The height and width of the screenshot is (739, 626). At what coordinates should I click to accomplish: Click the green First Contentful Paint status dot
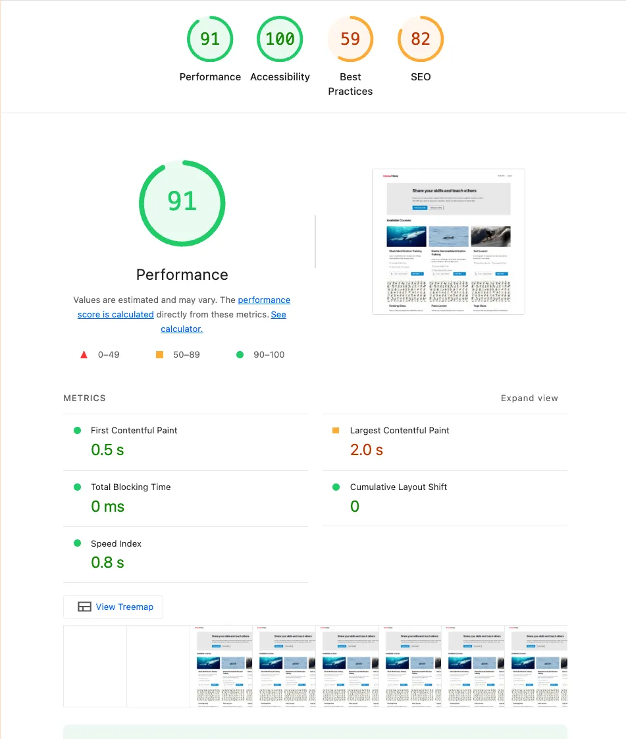click(77, 430)
